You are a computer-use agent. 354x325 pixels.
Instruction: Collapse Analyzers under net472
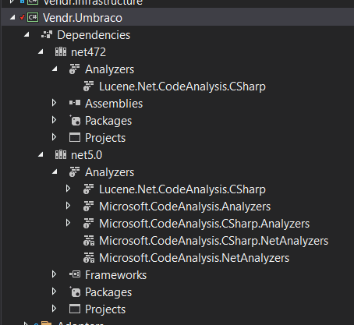coord(55,69)
